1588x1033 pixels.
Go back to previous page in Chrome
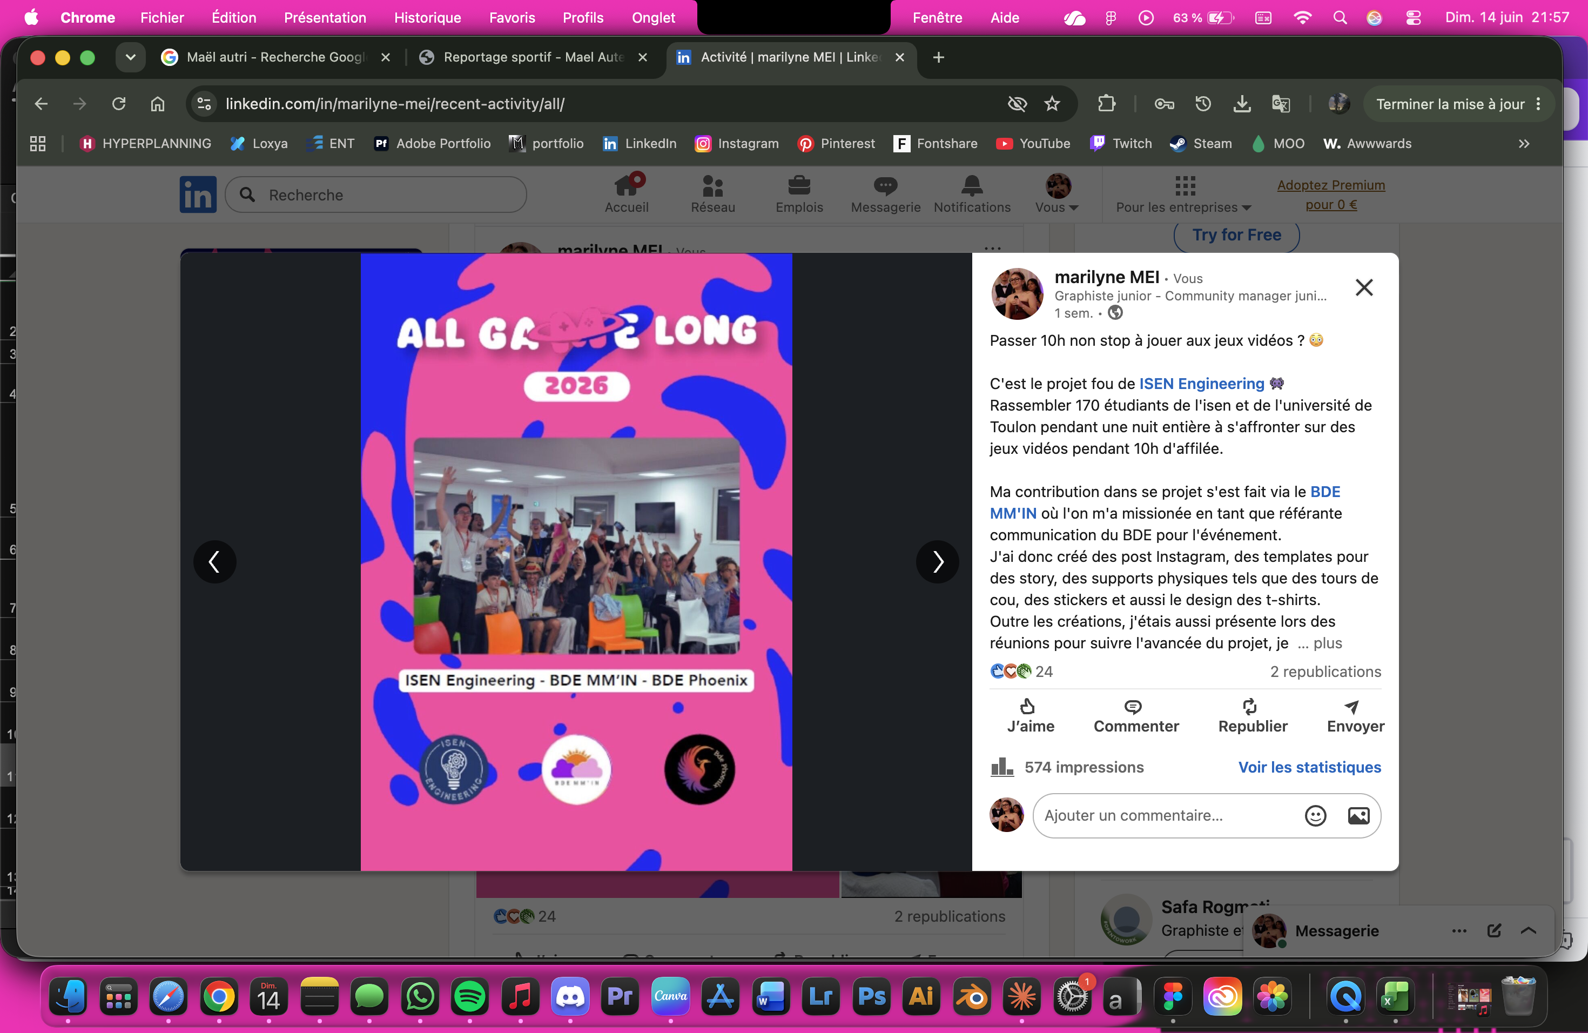pos(42,104)
